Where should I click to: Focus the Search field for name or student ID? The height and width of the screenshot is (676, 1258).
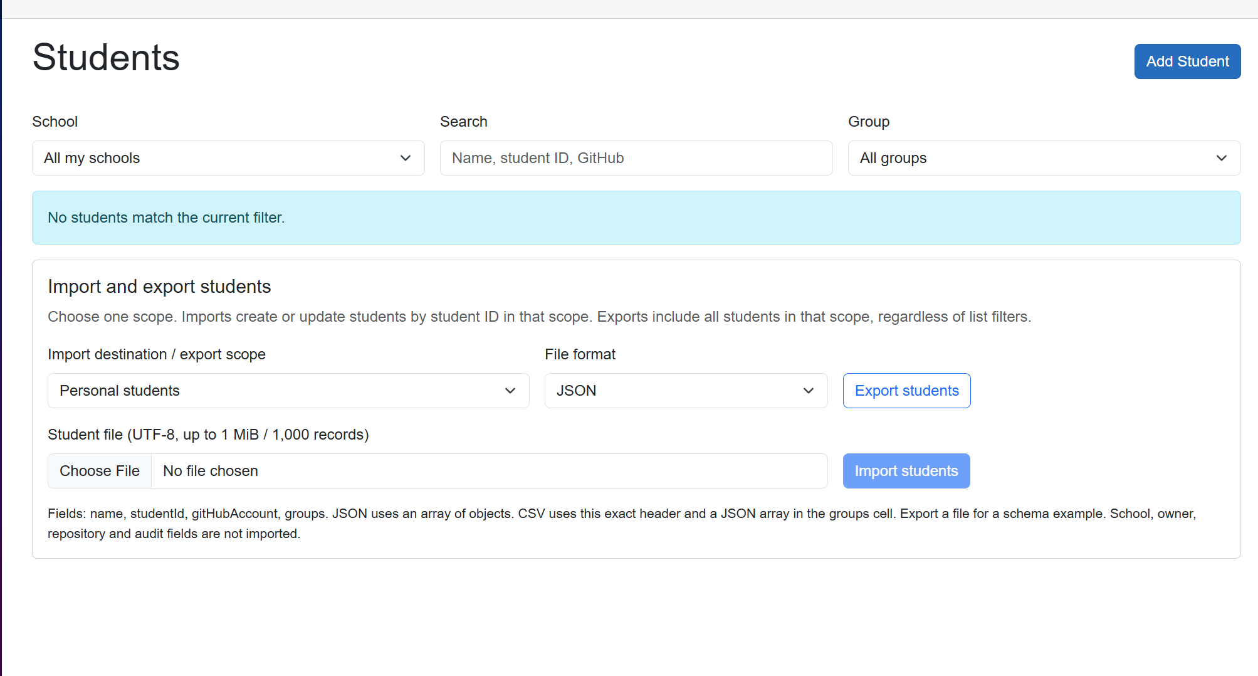coord(636,158)
